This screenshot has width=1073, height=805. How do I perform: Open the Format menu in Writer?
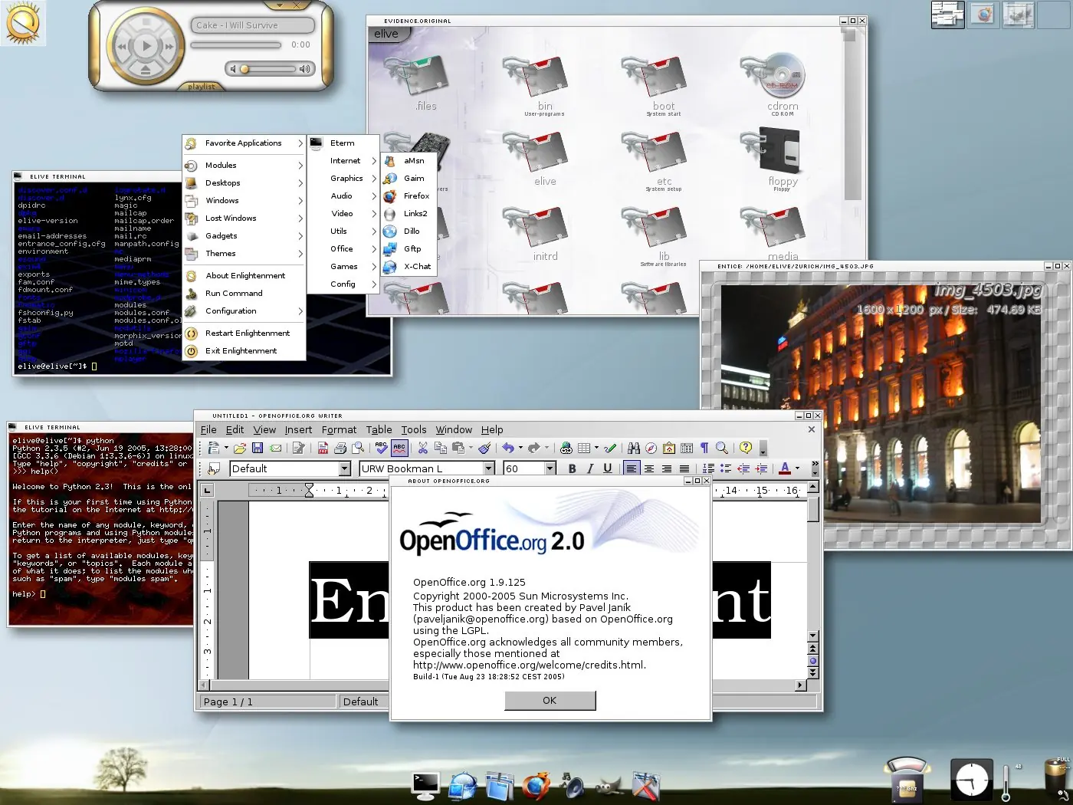[339, 429]
